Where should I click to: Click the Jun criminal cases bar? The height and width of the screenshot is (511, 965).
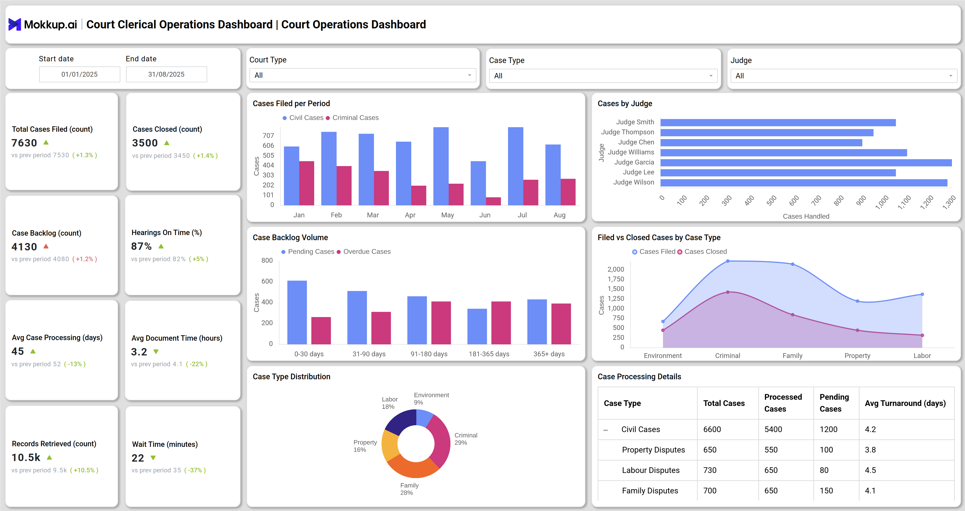[x=493, y=201]
